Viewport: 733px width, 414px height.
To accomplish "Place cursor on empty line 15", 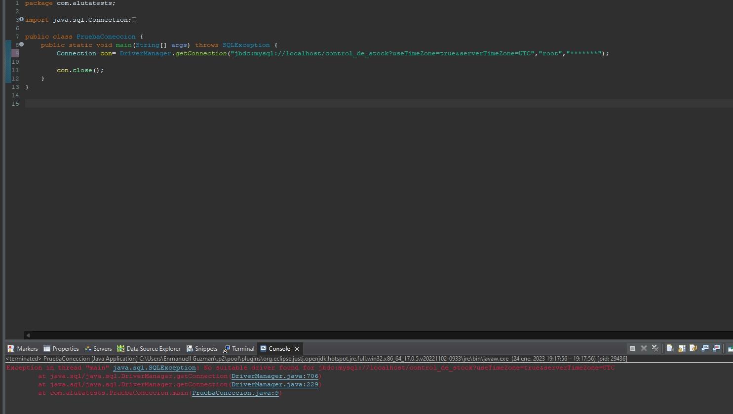I will (379, 104).
